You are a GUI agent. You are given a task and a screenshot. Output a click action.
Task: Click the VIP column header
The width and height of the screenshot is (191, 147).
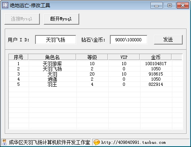[x=124, y=57]
